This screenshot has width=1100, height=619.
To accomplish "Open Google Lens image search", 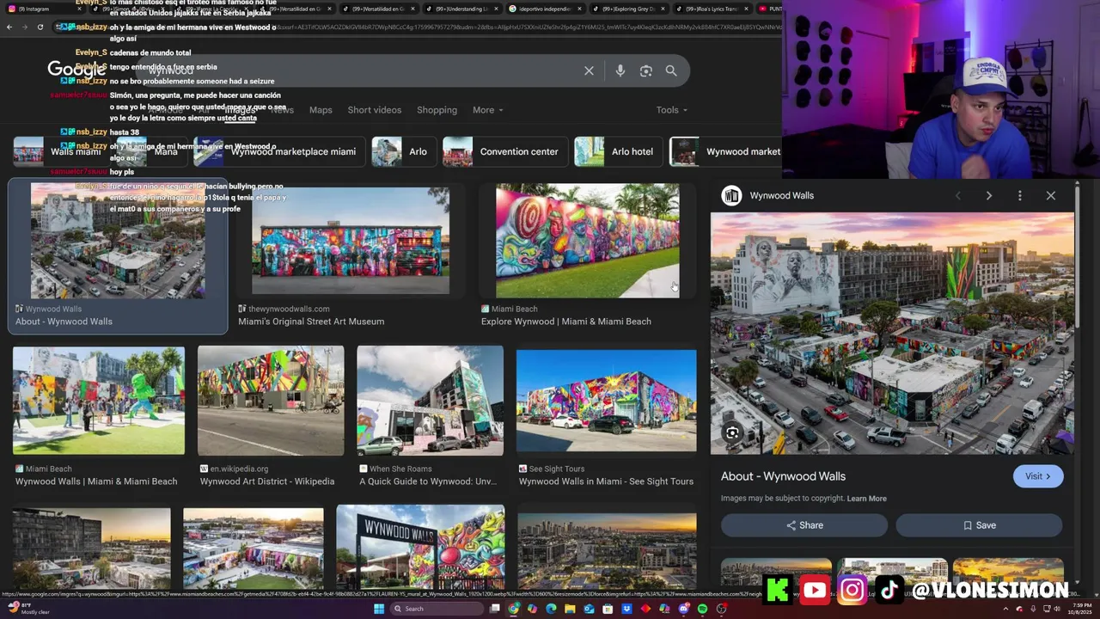I will click(x=646, y=70).
